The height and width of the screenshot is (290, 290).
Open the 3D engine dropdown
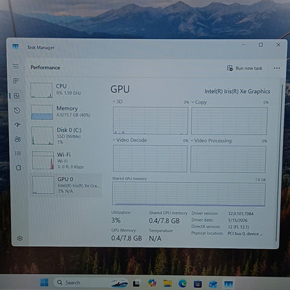pos(117,102)
